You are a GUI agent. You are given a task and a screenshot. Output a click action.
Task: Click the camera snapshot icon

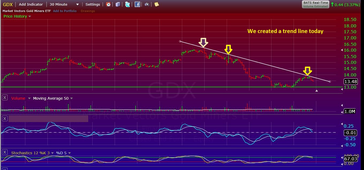(x=147, y=4)
